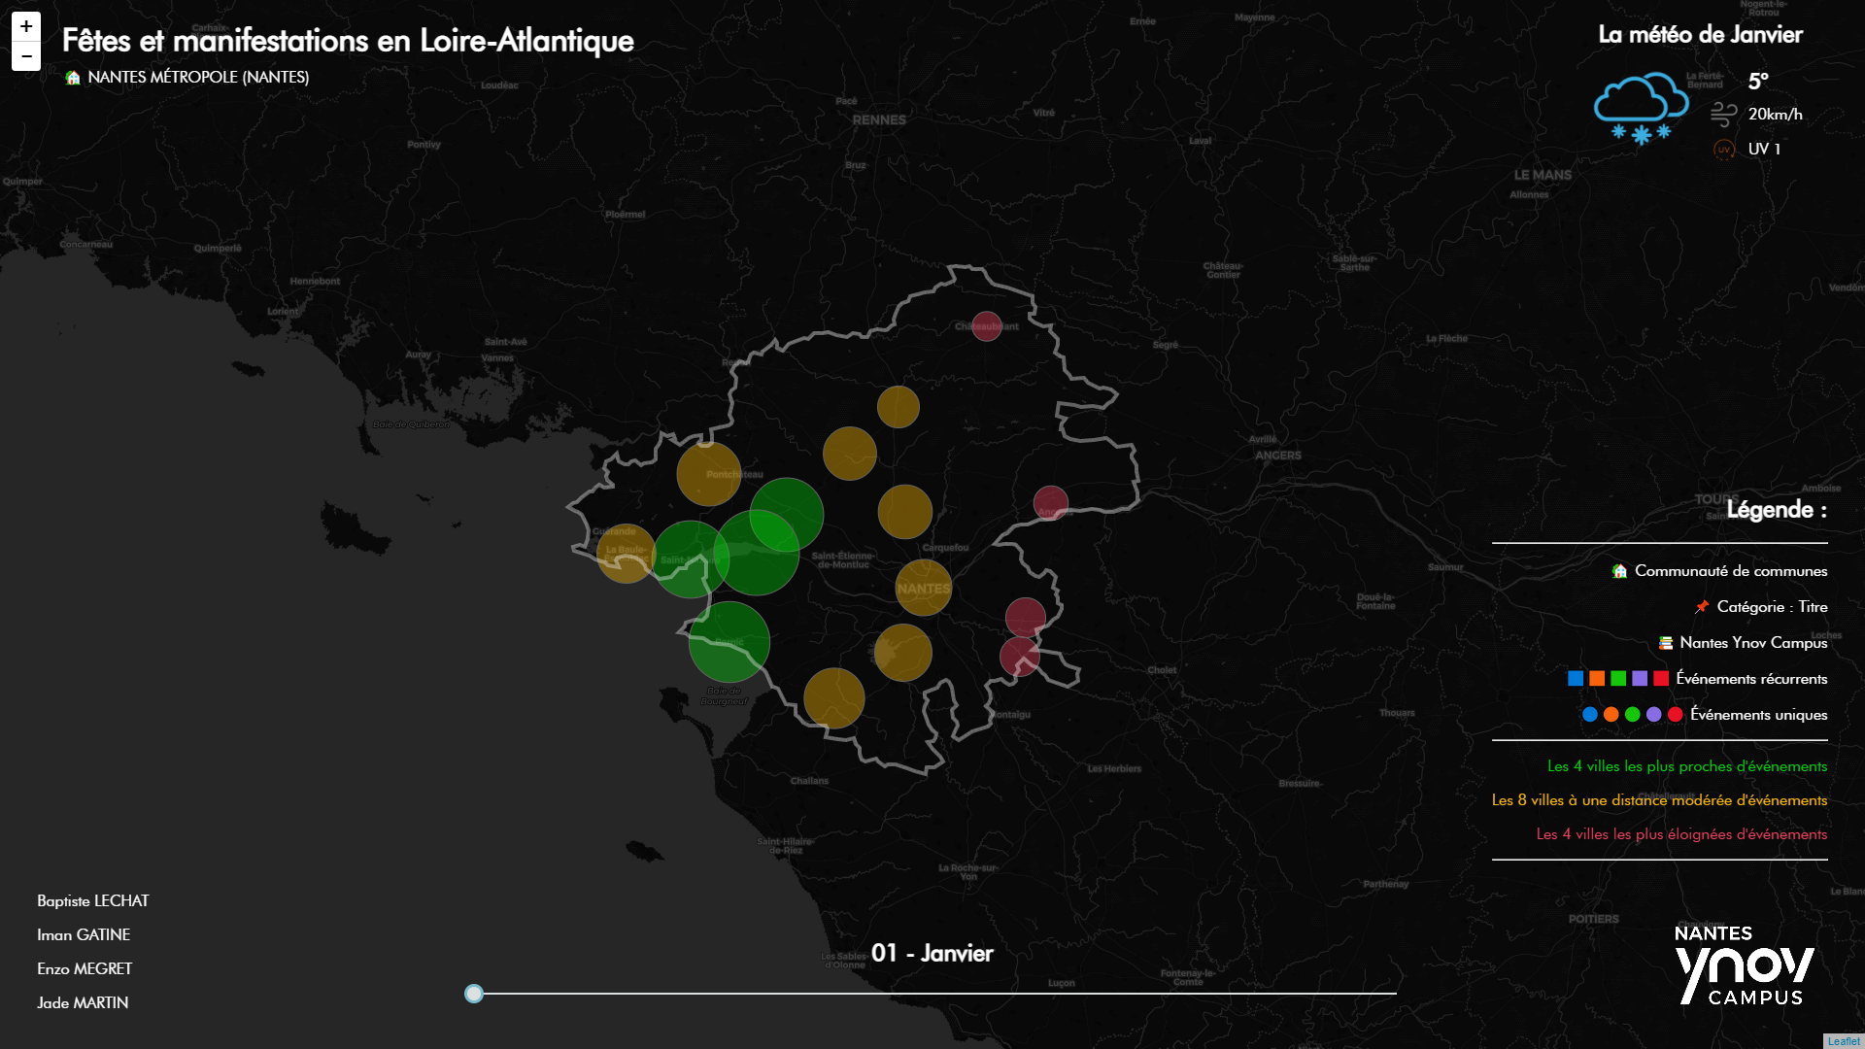Select the blue square recurring events swatch
Screen dimensions: 1865x1049
tap(1576, 679)
